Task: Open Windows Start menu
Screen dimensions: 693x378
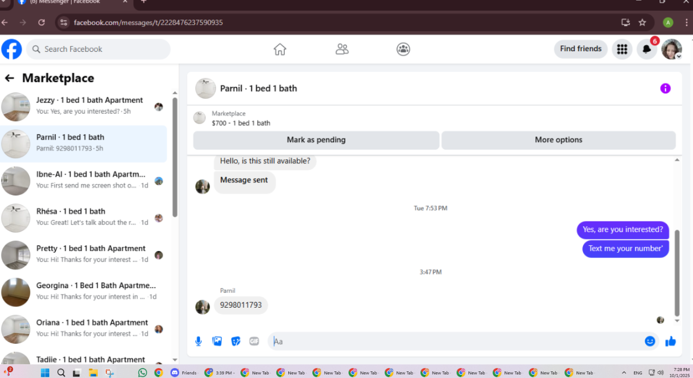Action: pyautogui.click(x=45, y=373)
